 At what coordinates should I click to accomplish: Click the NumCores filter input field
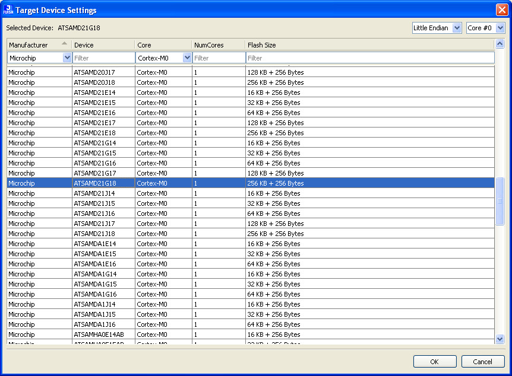pos(219,58)
